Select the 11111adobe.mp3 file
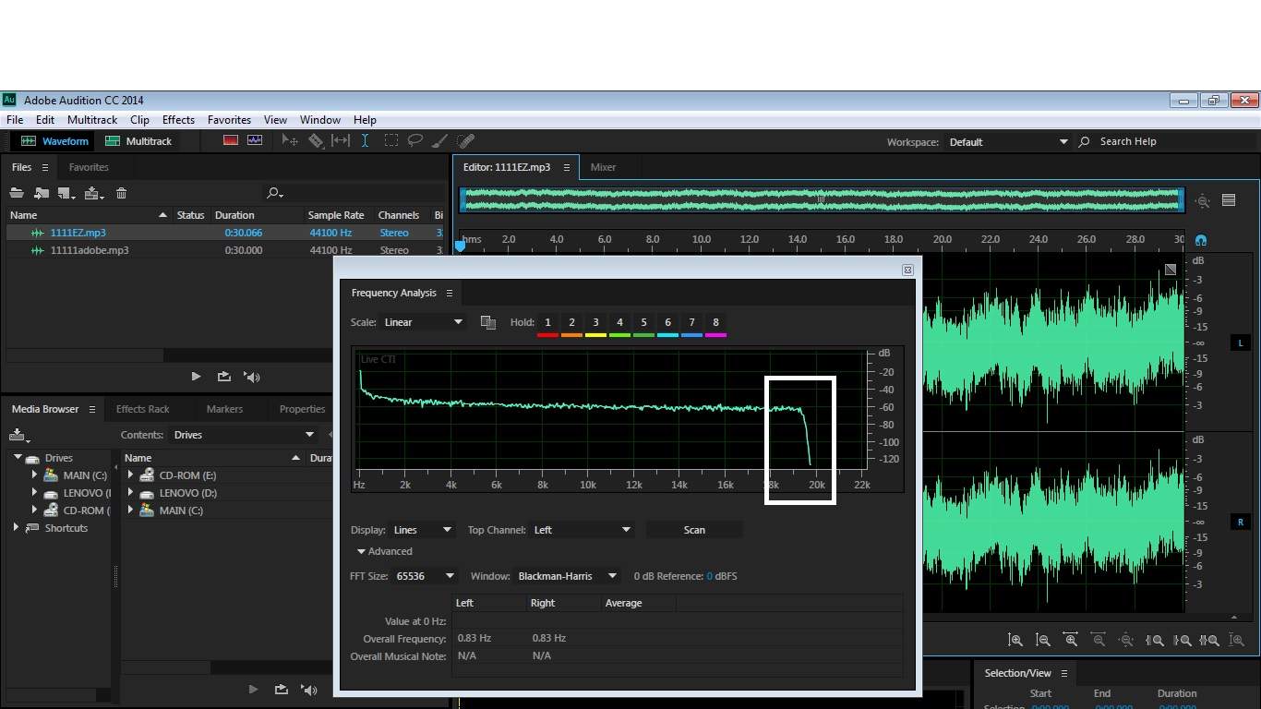 tap(90, 250)
